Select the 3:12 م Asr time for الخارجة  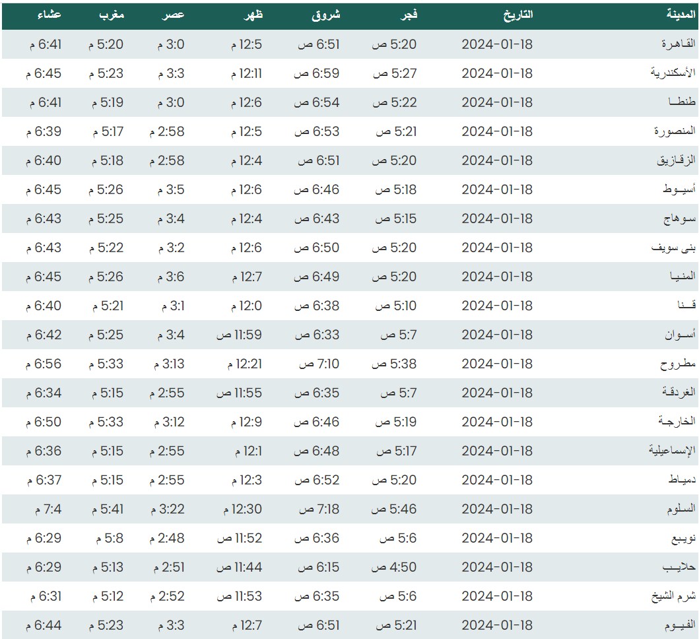tap(168, 422)
